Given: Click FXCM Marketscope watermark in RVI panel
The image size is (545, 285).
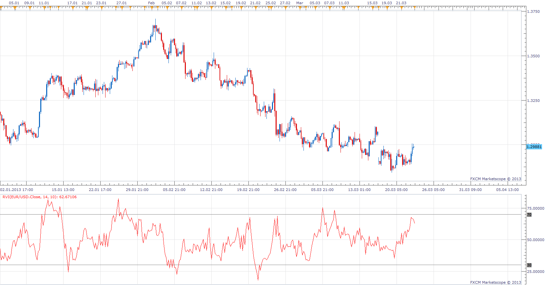Looking at the screenshot, I should tap(496, 282).
